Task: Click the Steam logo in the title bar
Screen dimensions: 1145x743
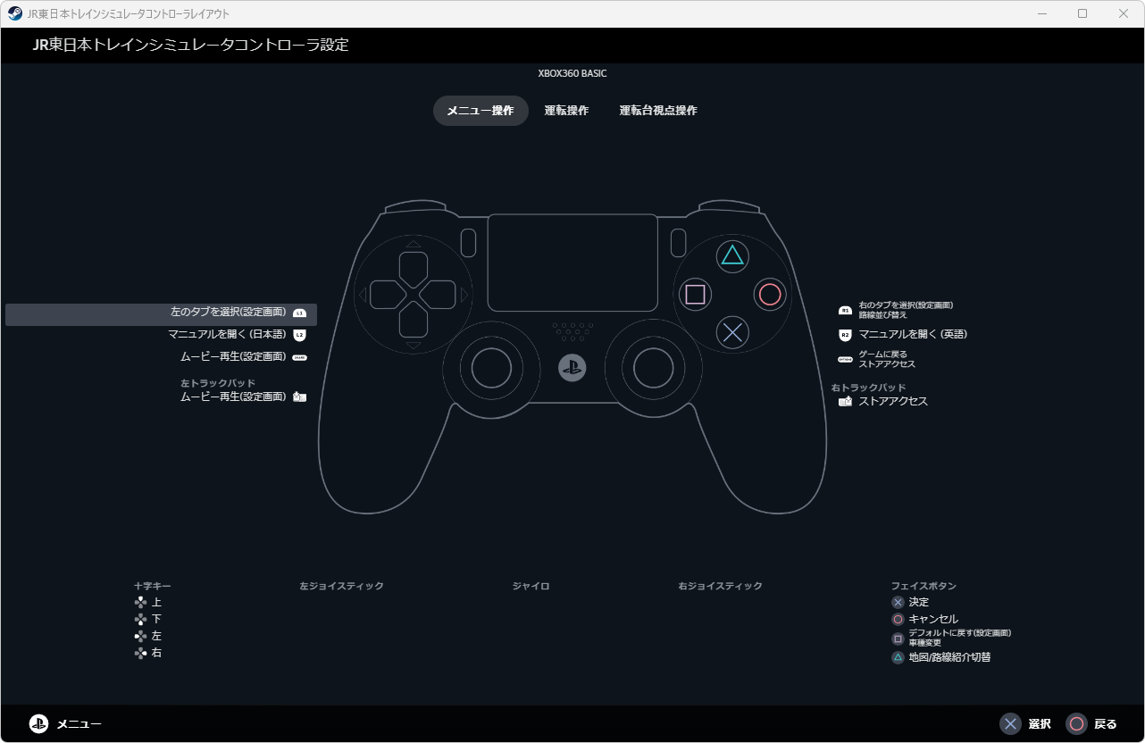Action: pos(14,13)
